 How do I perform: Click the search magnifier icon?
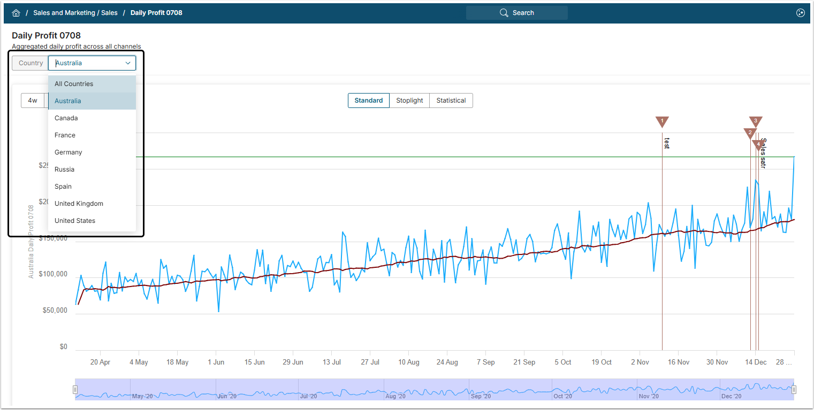point(504,13)
